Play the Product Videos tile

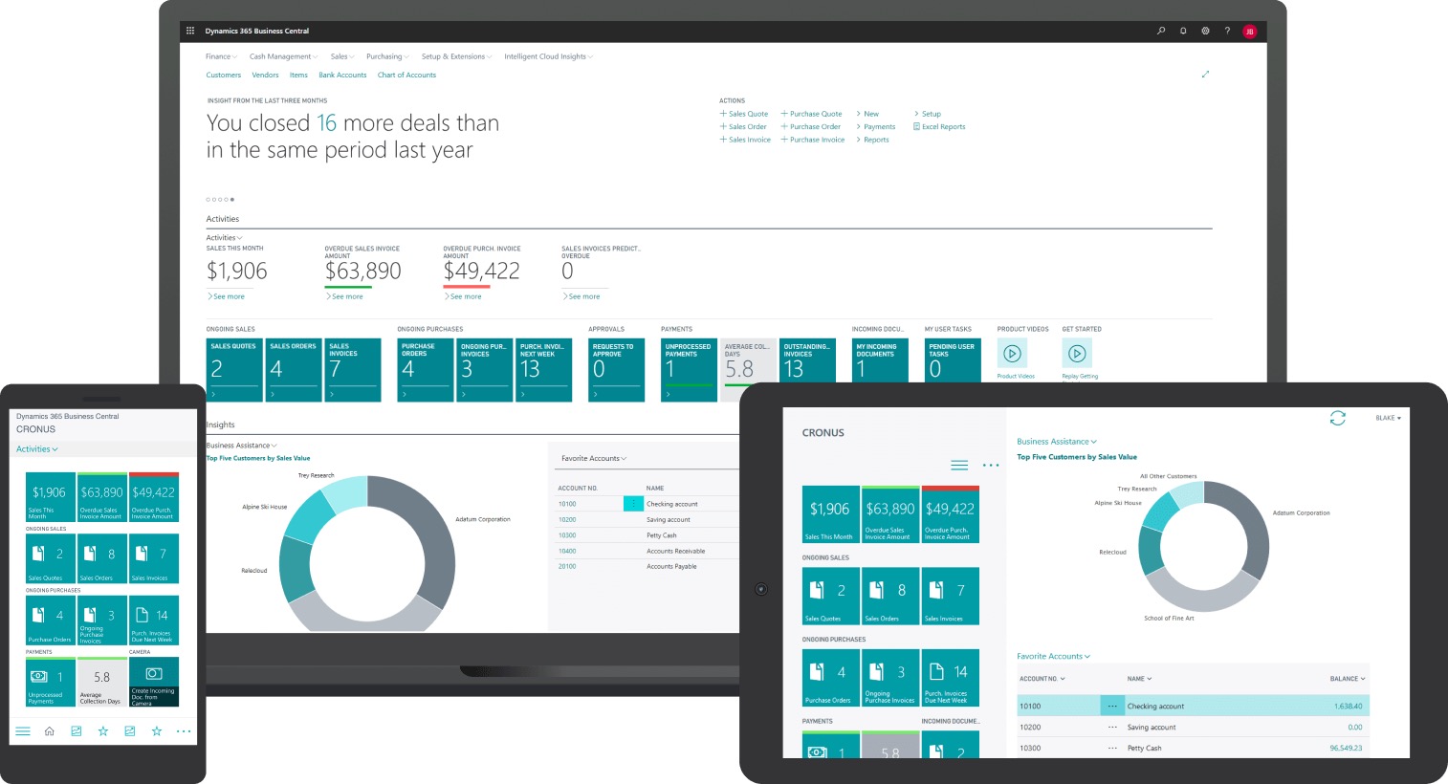click(x=1012, y=353)
